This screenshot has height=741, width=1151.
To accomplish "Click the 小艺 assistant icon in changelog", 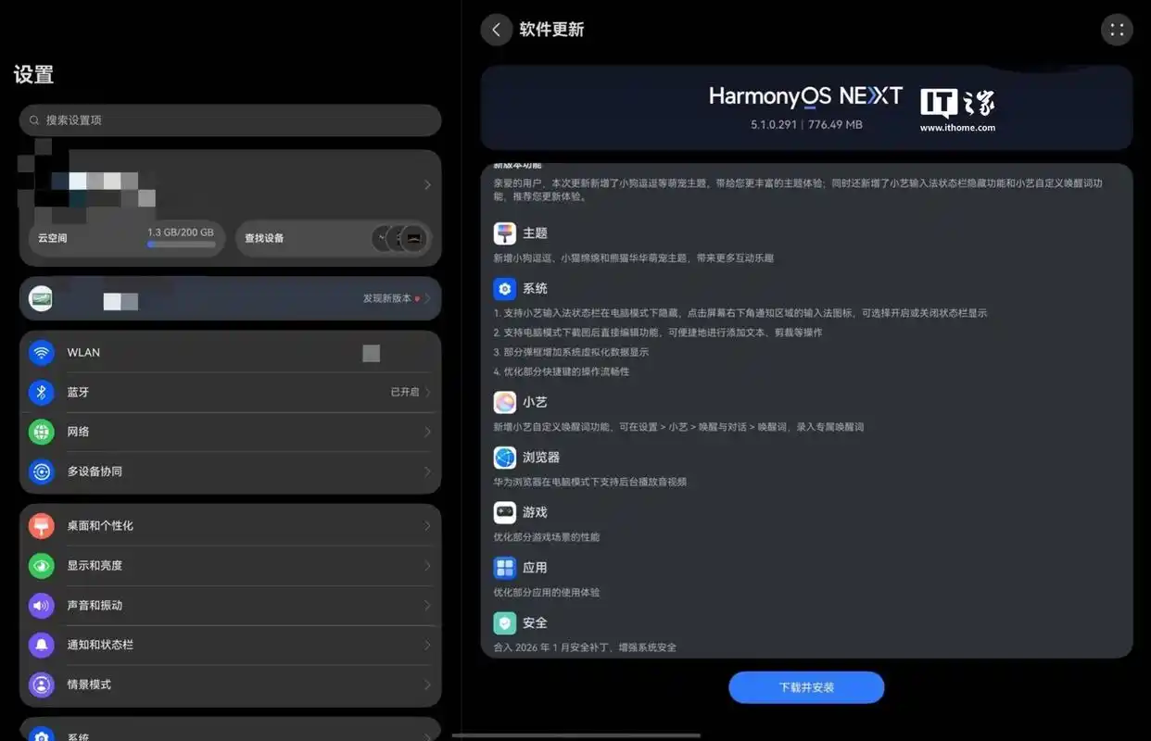I will (505, 402).
